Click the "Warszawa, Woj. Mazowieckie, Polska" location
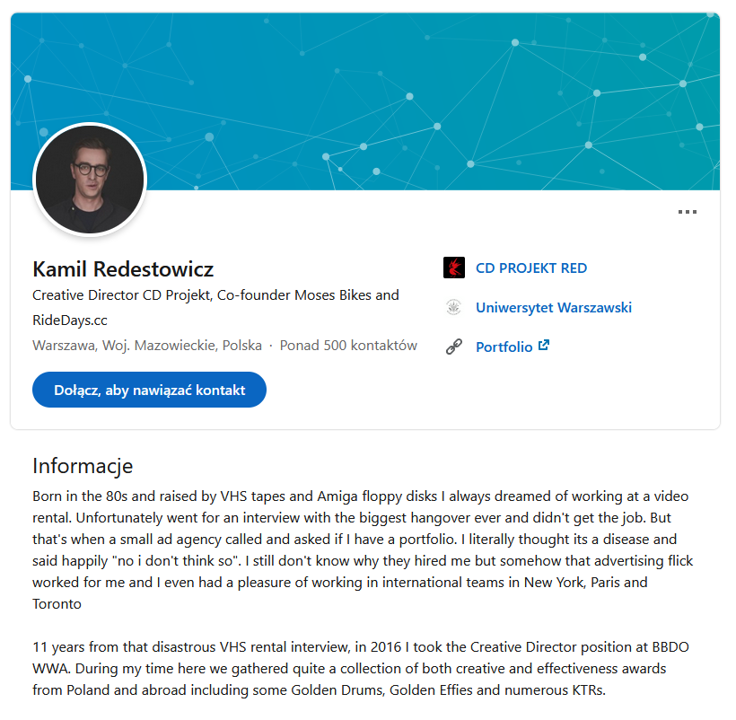Screen dimensions: 736x720 click(147, 345)
